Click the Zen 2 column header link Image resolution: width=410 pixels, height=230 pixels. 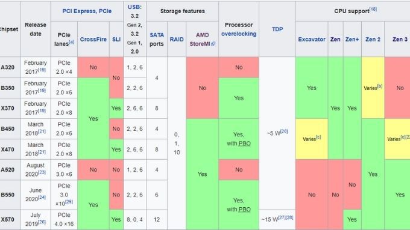[x=373, y=39]
